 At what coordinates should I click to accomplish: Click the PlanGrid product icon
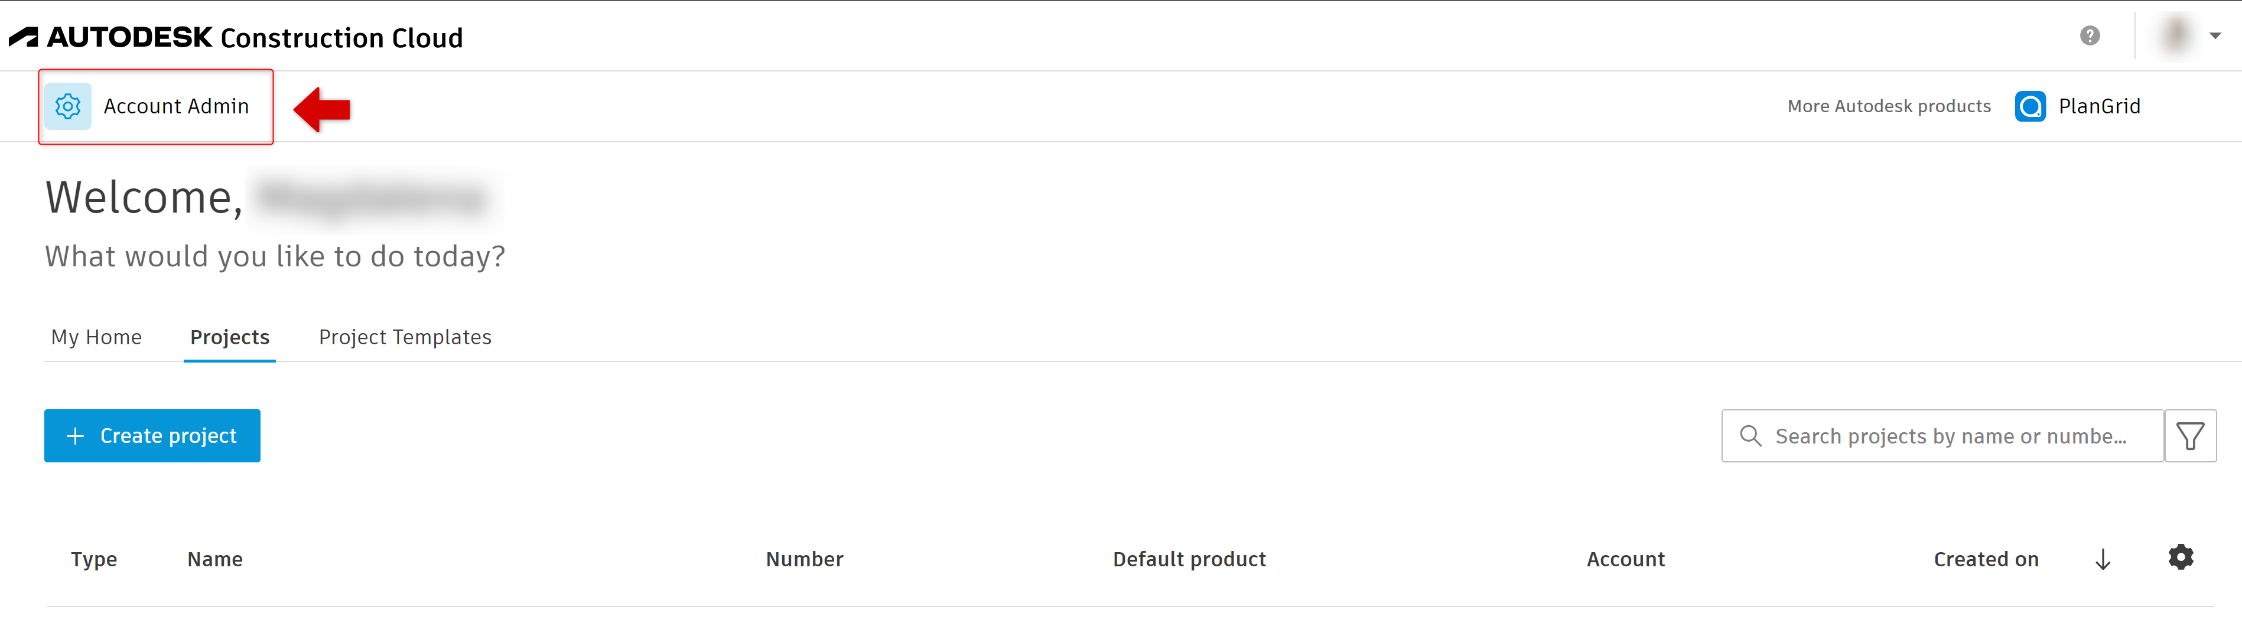pos(2030,106)
